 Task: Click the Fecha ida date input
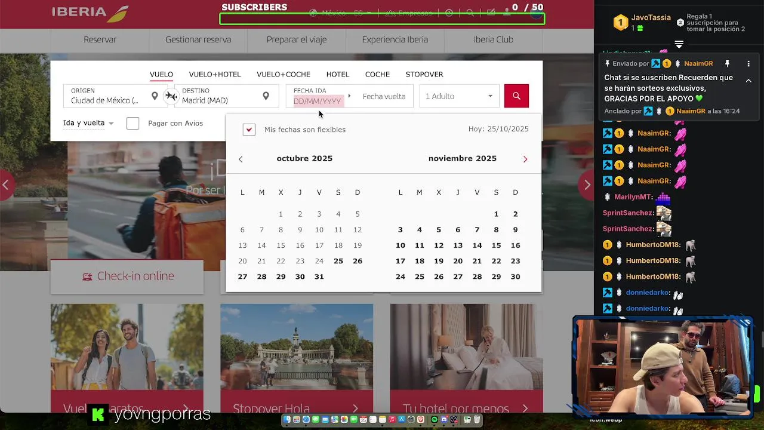pyautogui.click(x=318, y=96)
